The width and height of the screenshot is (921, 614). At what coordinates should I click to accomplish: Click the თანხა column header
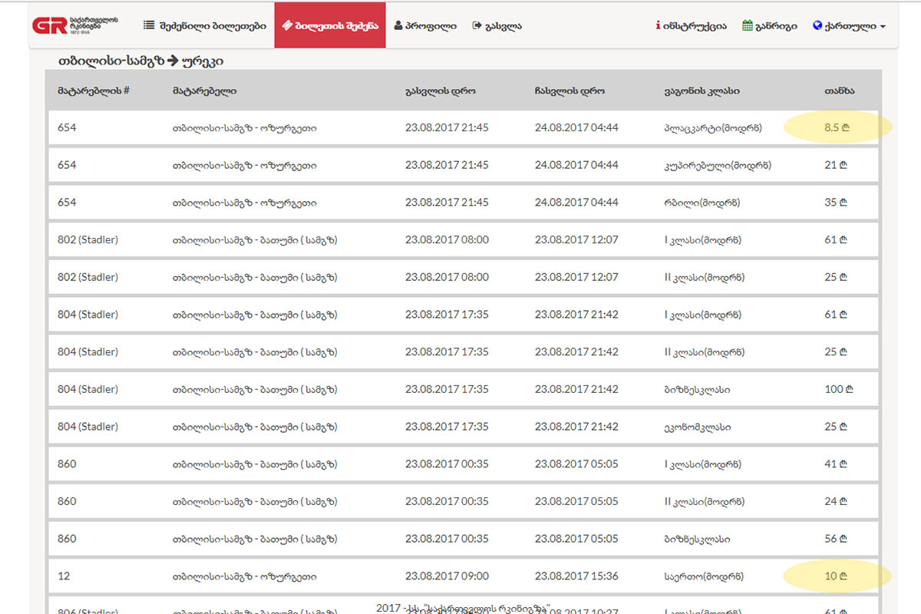[840, 91]
